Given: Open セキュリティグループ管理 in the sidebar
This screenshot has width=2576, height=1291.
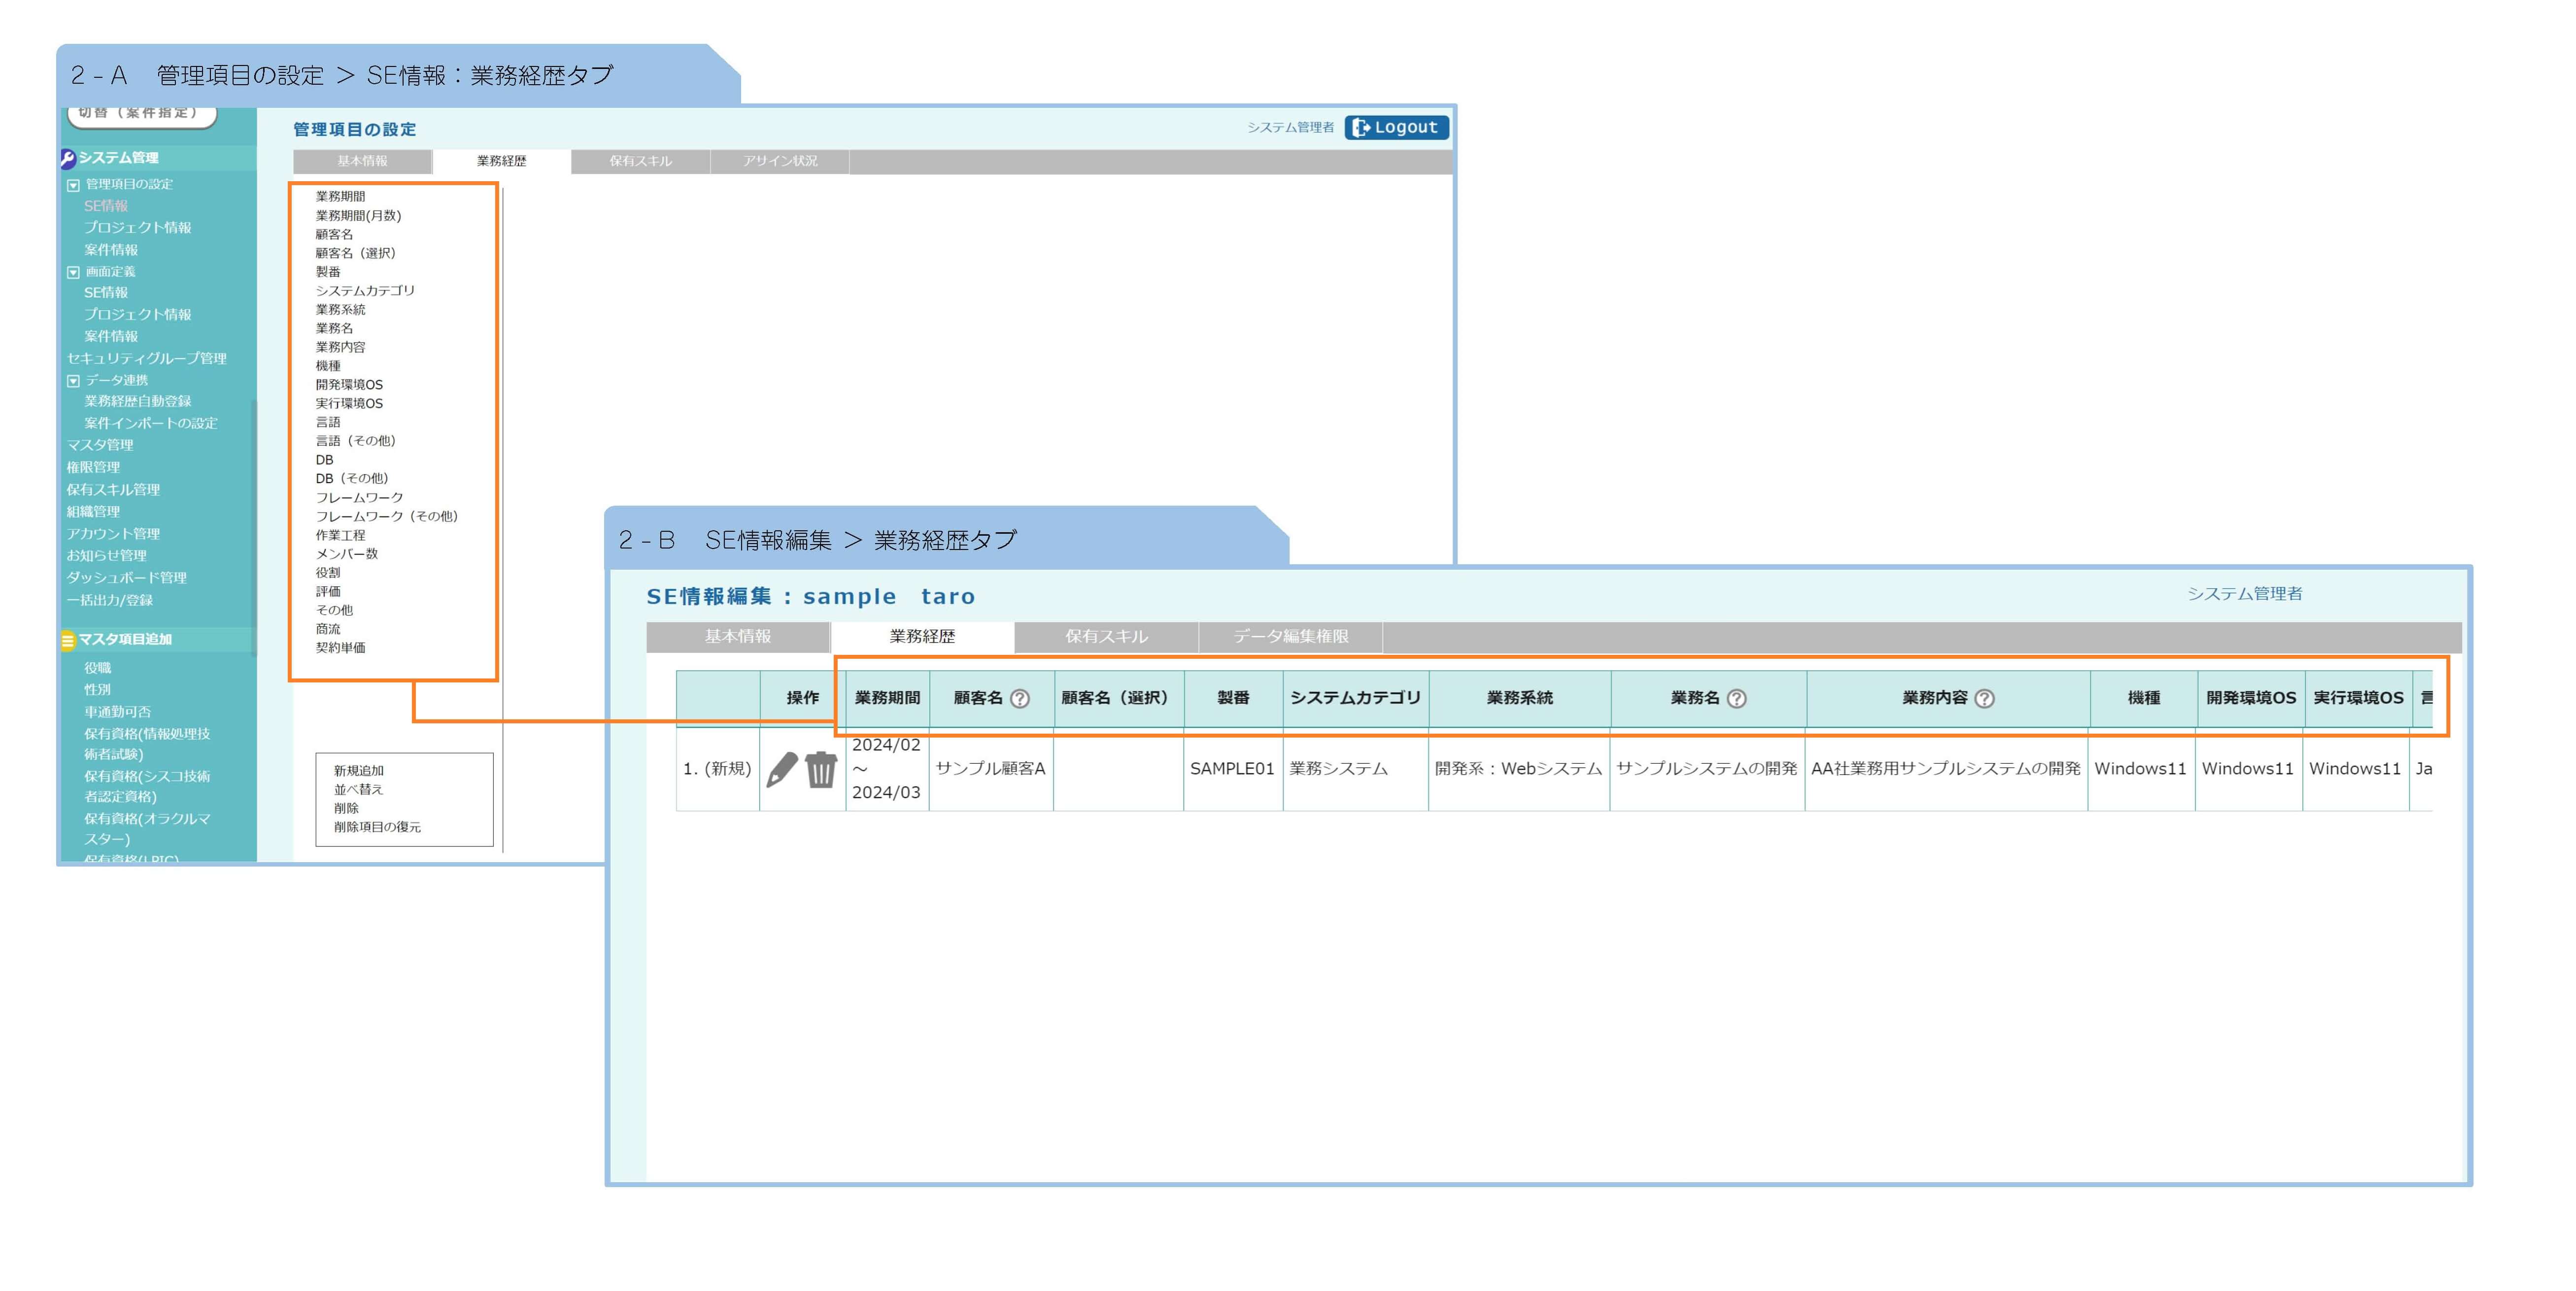Looking at the screenshot, I should [x=146, y=358].
